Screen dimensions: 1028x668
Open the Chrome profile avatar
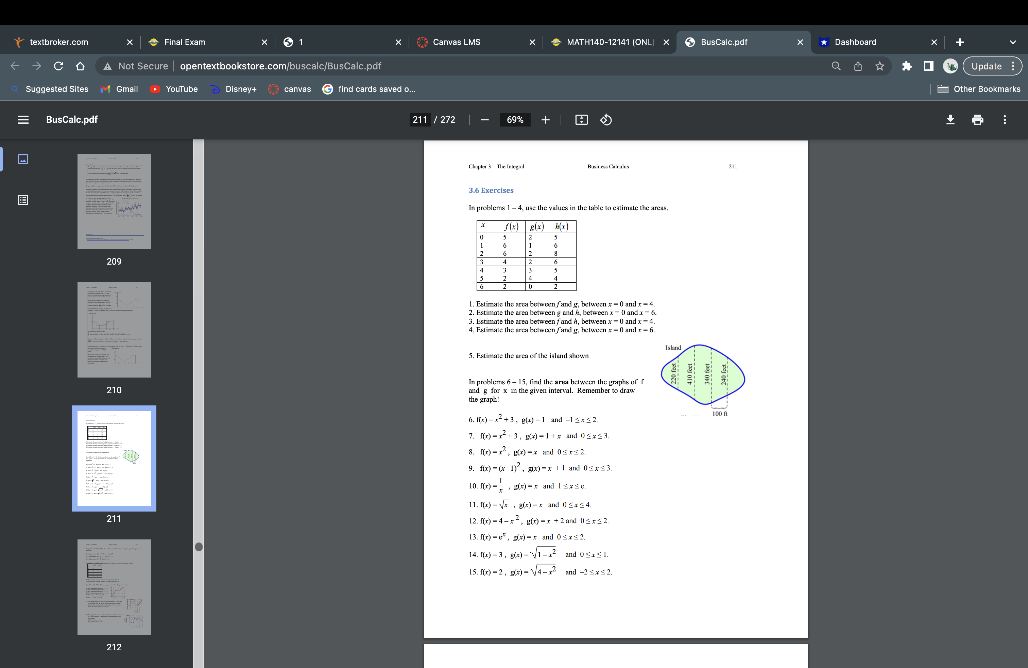951,66
